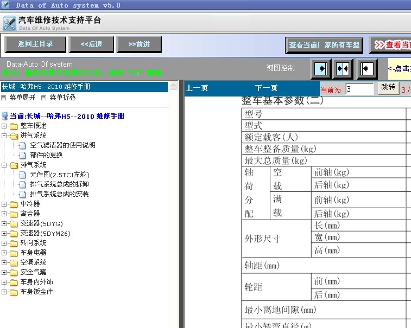Click the folder icon for 空调系统
Image resolution: width=411 pixels, height=328 pixels.
point(14,263)
